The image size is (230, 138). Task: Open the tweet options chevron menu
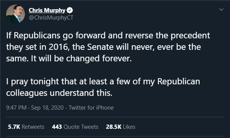(221, 10)
